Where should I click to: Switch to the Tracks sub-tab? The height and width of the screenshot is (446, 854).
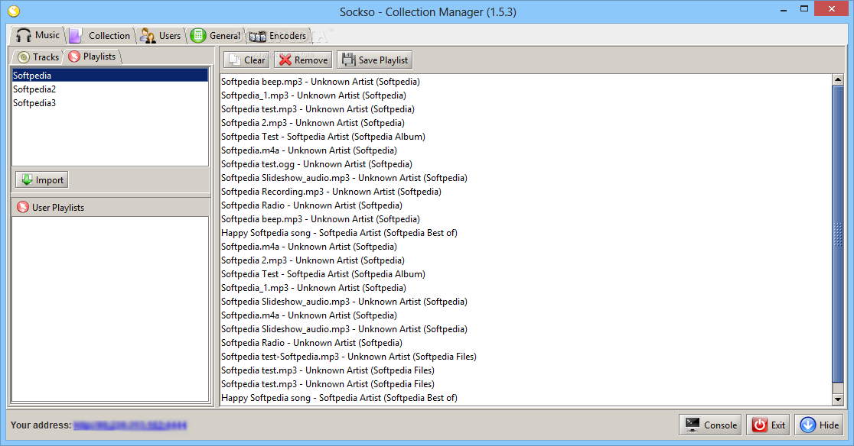[x=37, y=57]
